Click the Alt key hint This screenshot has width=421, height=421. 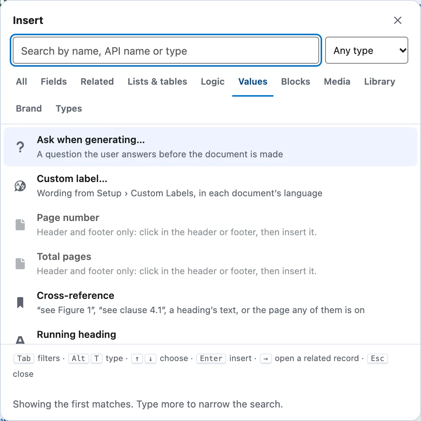point(78,358)
